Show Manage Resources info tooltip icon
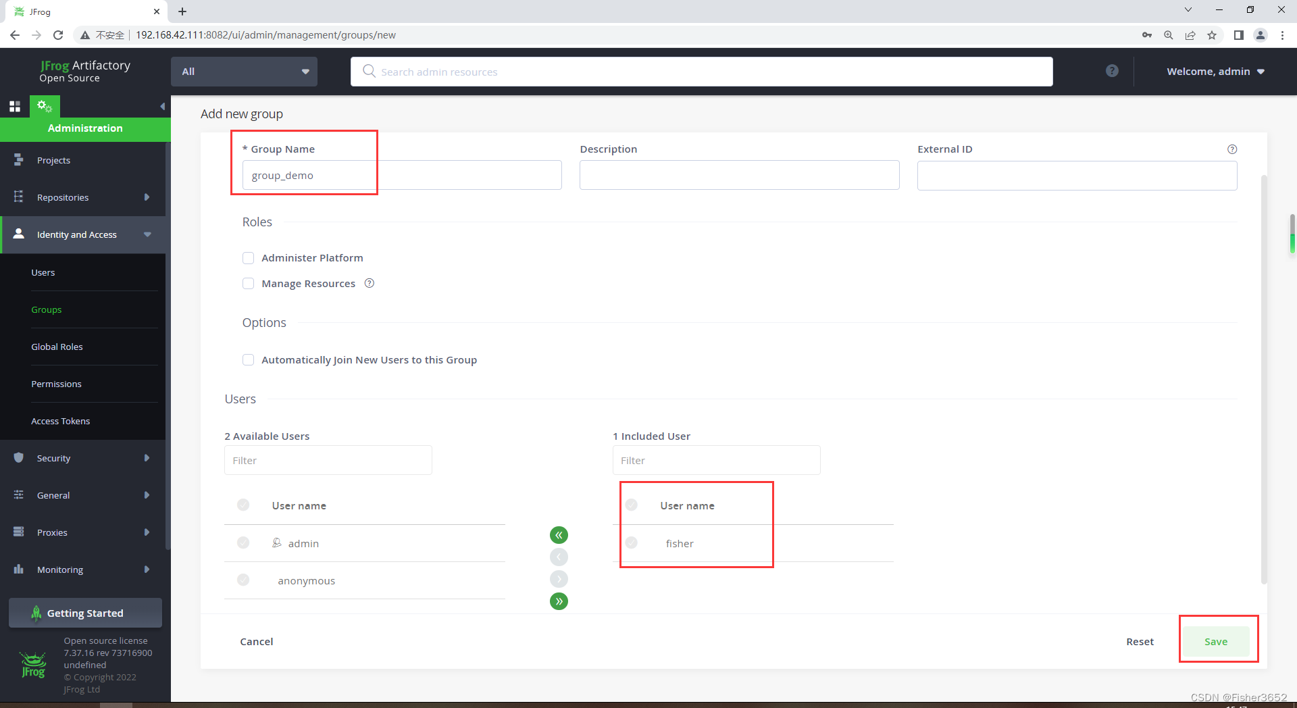Image resolution: width=1297 pixels, height=708 pixels. click(370, 283)
